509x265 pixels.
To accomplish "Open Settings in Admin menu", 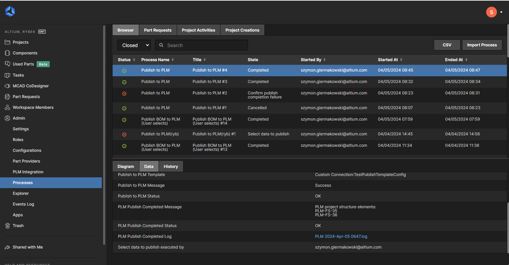I will click(21, 129).
